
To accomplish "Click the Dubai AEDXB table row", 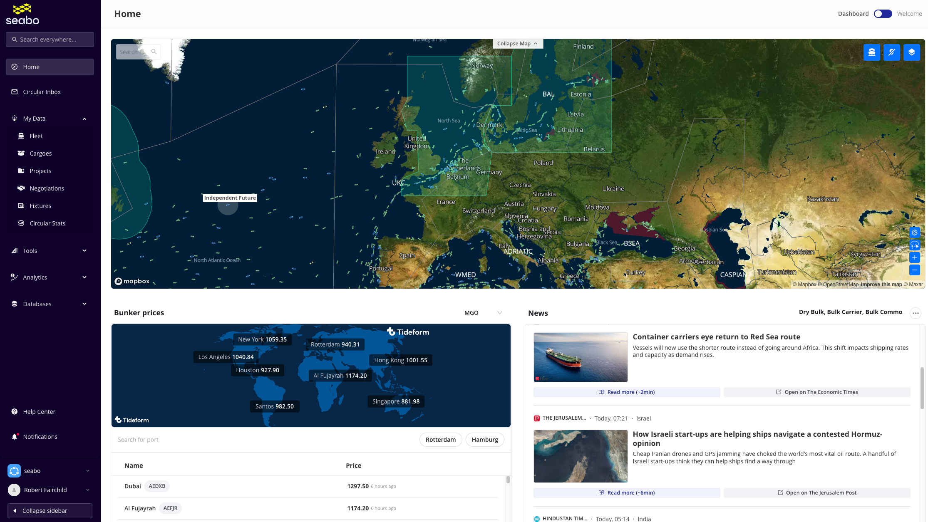I will coord(308,486).
